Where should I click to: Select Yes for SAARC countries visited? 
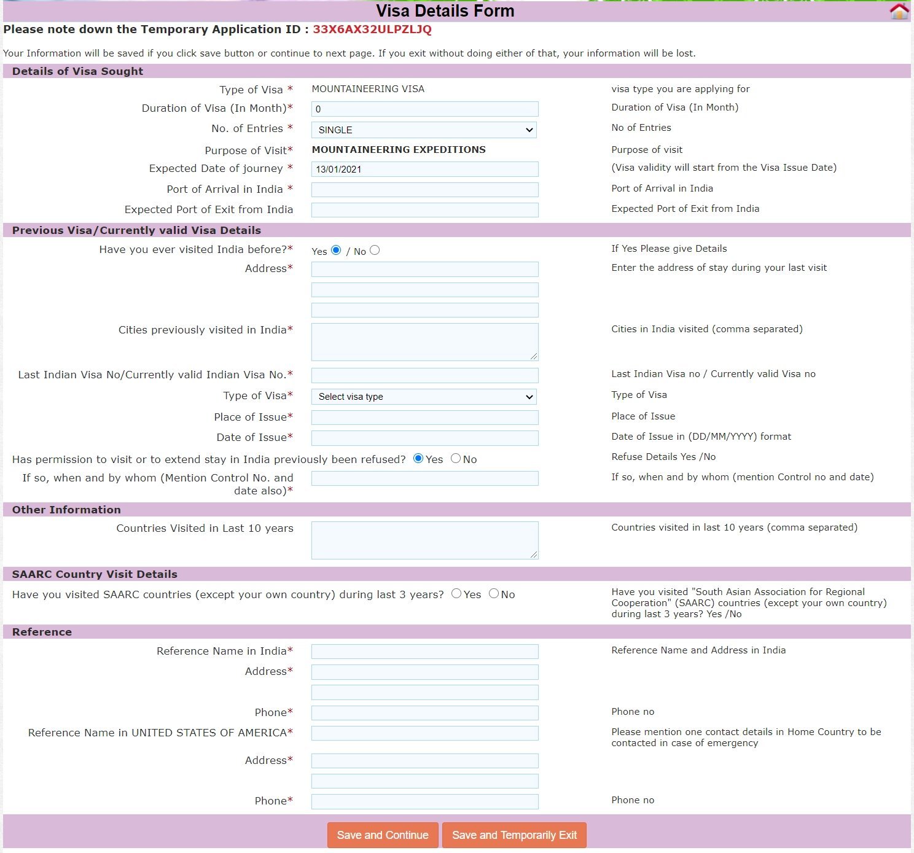click(x=456, y=593)
